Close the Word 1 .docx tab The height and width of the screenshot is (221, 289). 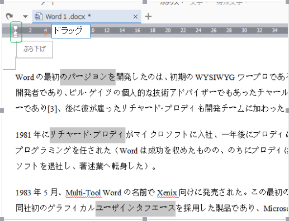click(135, 17)
